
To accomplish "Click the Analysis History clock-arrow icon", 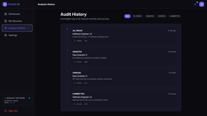I will pyautogui.click(x=6, y=28).
